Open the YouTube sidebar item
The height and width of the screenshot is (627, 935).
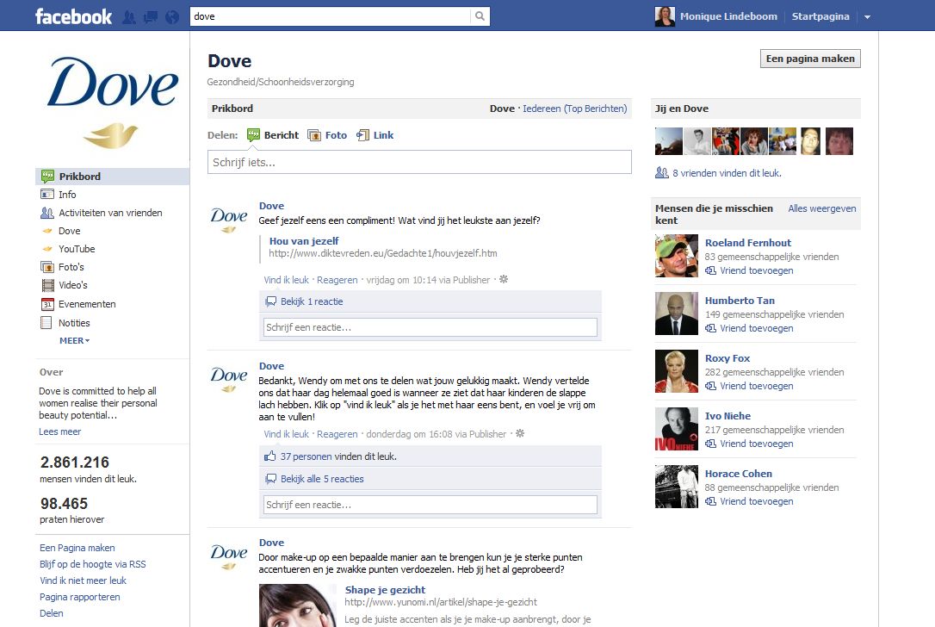pos(77,249)
